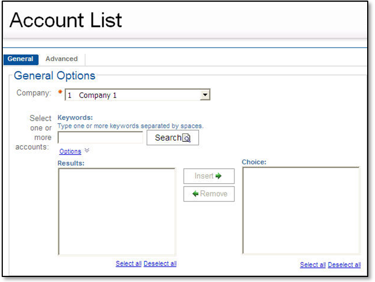Viewport: 375px width, 282px height.
Task: Click the green left arrow beside Remove
Action: point(195,194)
